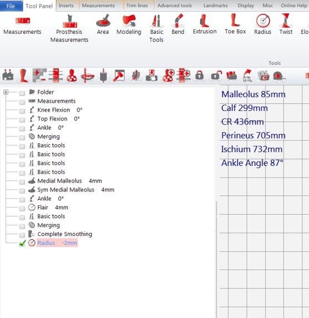309x318 pixels.
Task: Click the STL export icon
Action: coord(247,75)
